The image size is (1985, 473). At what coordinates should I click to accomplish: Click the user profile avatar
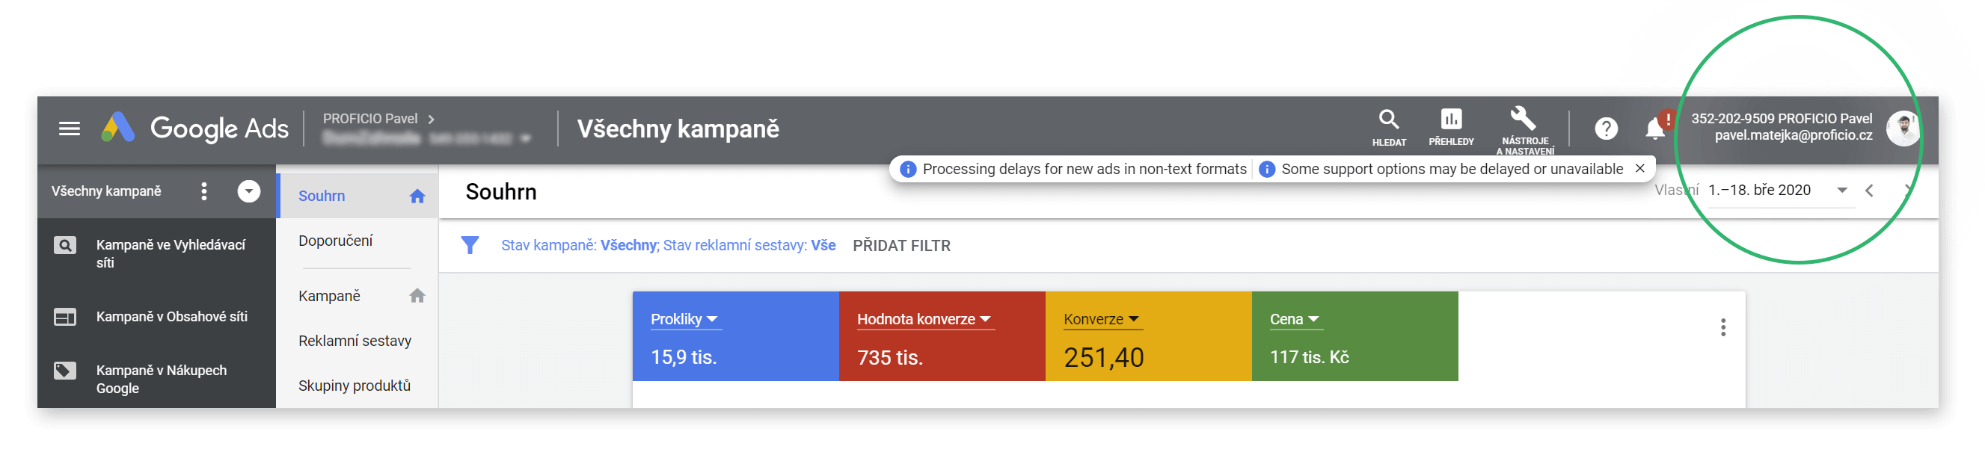pos(1902,128)
